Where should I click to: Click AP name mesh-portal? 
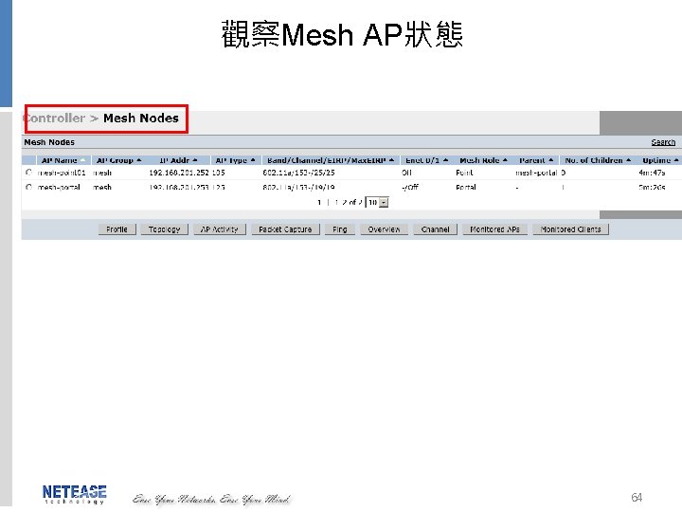59,187
